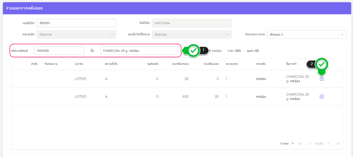Click the รหัสเวชภัณฑ์ field containing 1000008

pyautogui.click(x=59, y=51)
